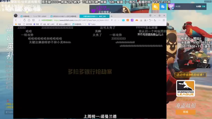Open the browser downloads icon
This screenshot has width=212, height=119.
pyautogui.click(x=141, y=20)
